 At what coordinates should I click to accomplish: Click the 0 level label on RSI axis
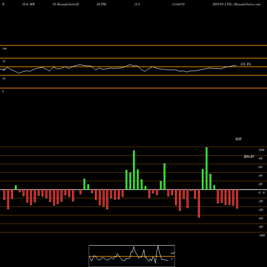click(x=3, y=91)
